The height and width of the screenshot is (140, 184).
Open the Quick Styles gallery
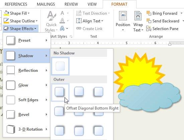point(51,21)
